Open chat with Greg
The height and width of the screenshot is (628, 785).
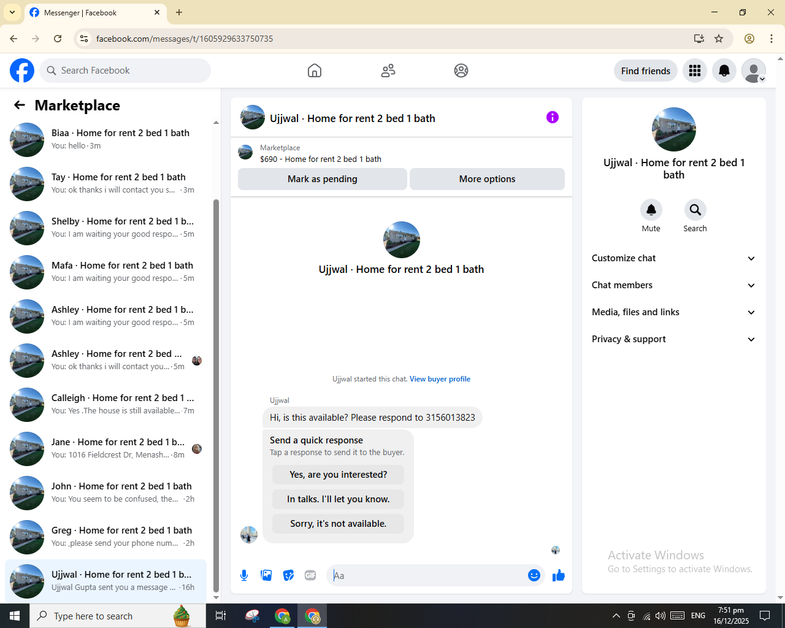(105, 537)
